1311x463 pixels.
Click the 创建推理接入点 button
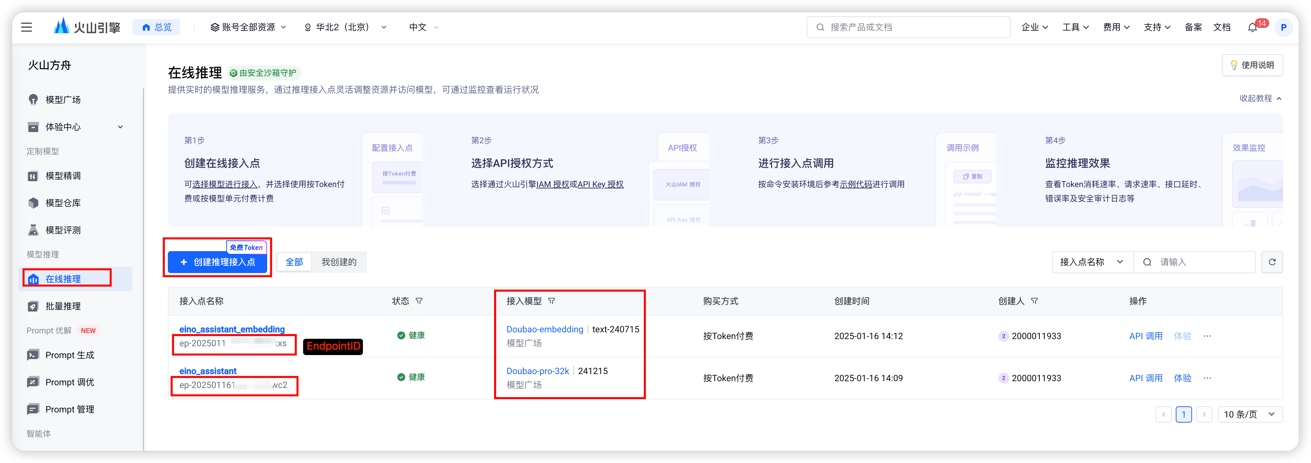point(217,262)
